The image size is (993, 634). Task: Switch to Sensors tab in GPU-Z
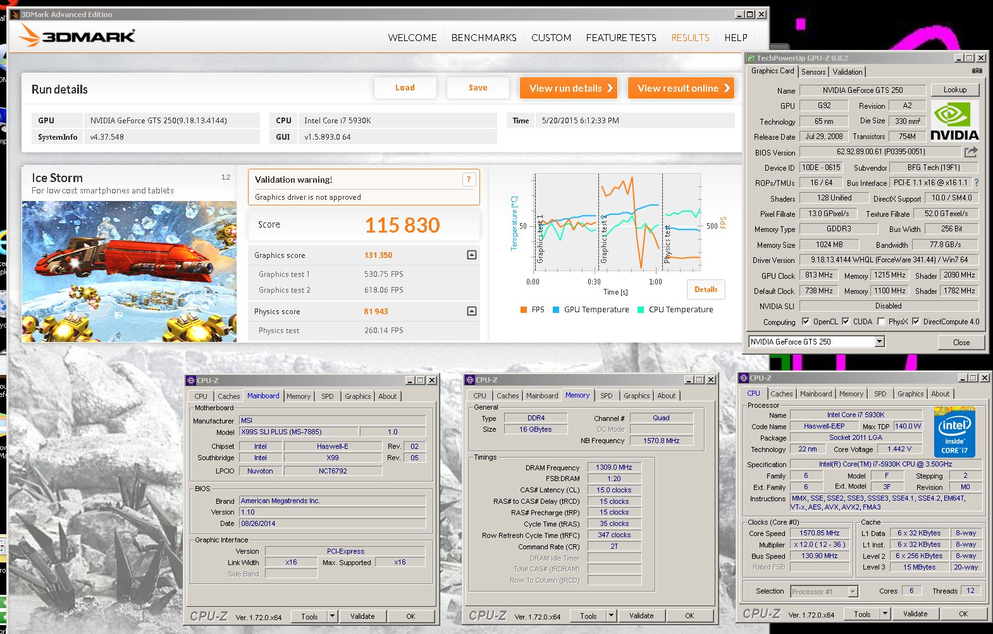coord(813,72)
